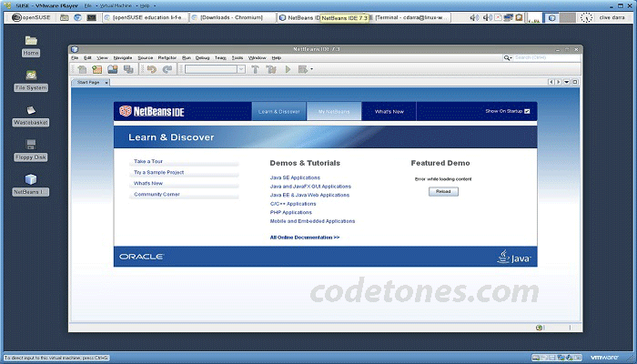This screenshot has height=364, width=637.
Task: Click the Build Project hammer icon
Action: pos(255,69)
